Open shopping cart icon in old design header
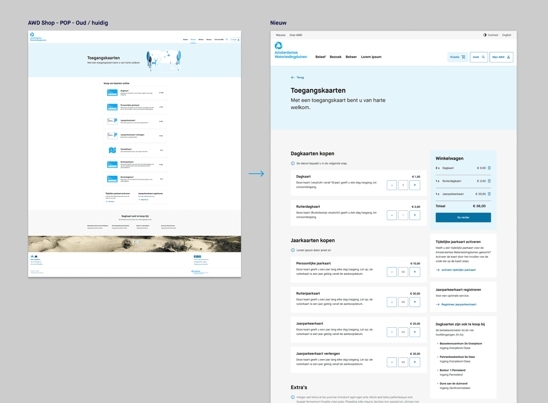 [x=226, y=39]
